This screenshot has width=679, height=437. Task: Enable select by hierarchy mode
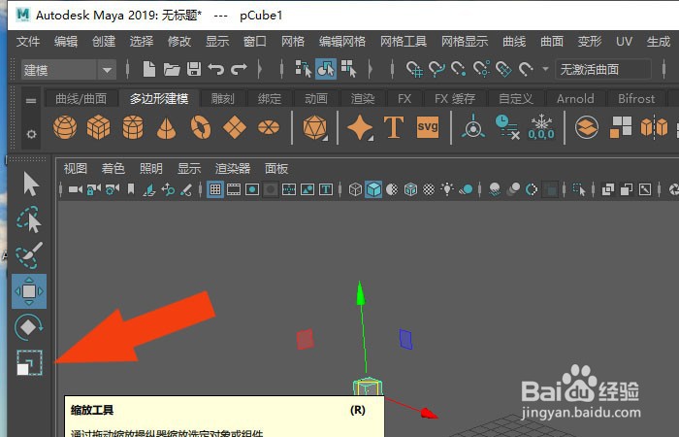303,69
